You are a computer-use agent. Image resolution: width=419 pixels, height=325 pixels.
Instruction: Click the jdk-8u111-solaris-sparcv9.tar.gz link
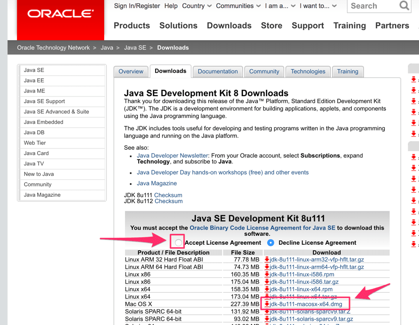[311, 319]
